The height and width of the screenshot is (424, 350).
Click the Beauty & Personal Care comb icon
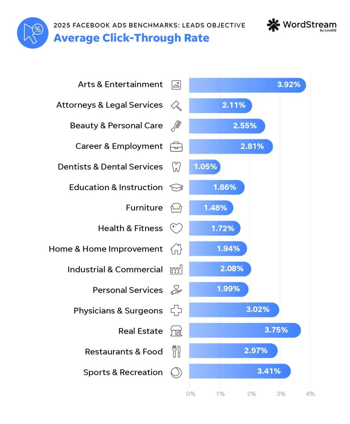tap(176, 126)
